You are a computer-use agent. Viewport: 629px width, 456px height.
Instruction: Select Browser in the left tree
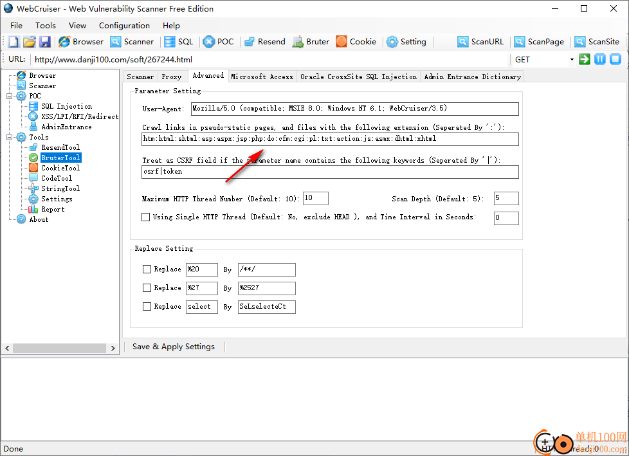pyautogui.click(x=42, y=75)
